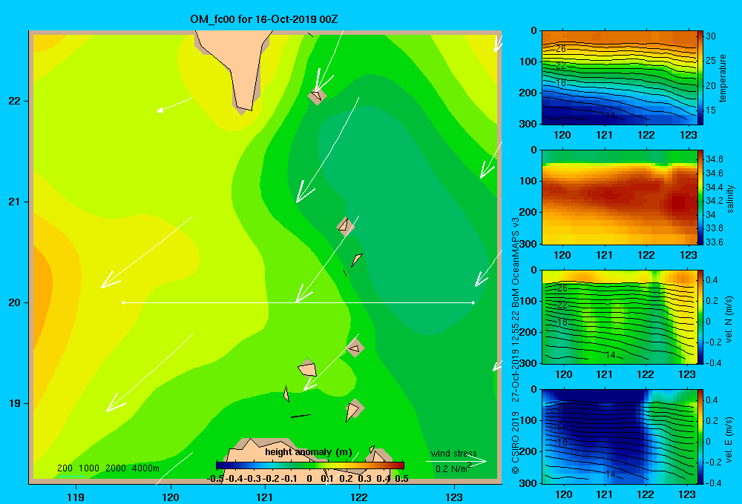Click longitude label 120 on the map axis
Image resolution: width=742 pixels, height=504 pixels.
(x=171, y=497)
